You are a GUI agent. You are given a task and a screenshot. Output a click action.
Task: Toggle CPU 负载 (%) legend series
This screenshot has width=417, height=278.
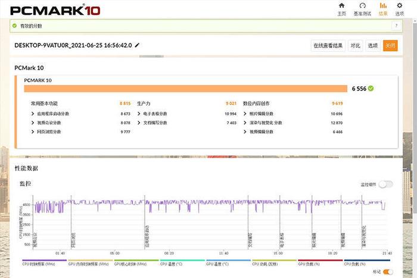click(367, 263)
